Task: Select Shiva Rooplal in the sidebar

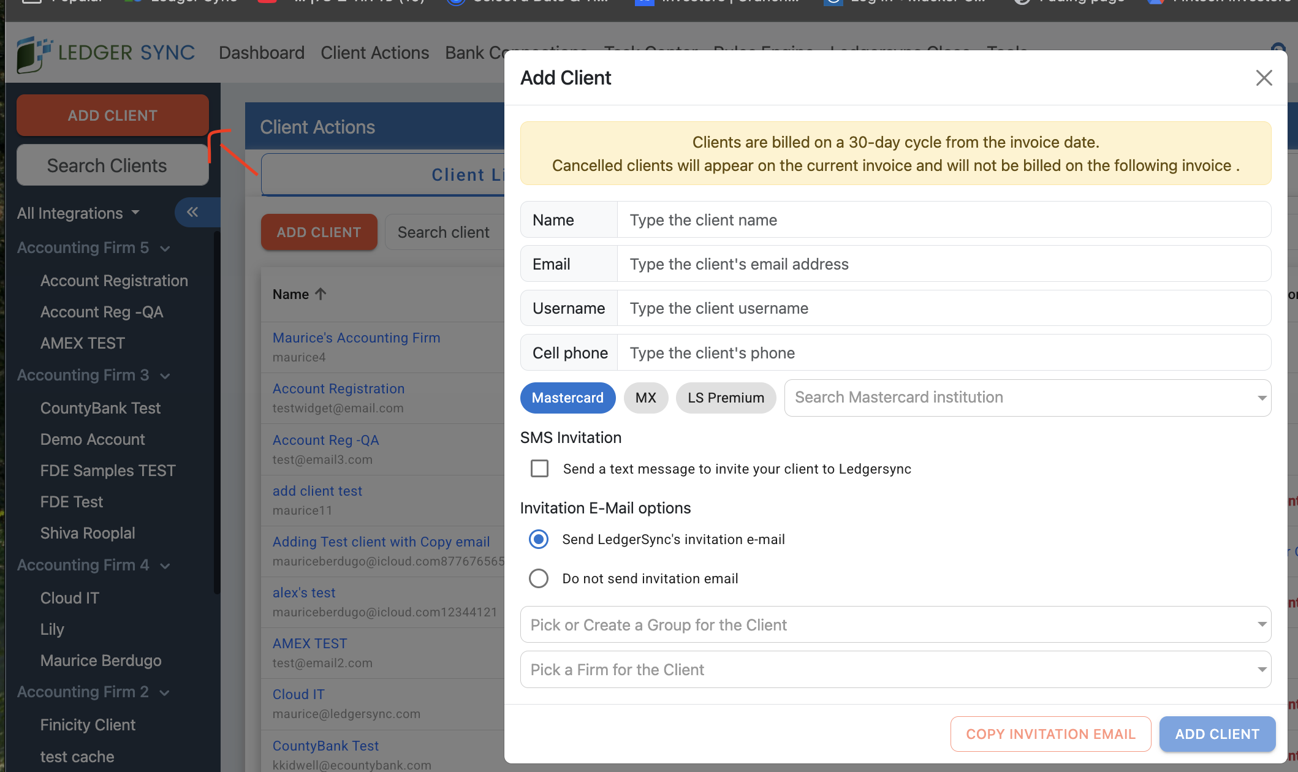Action: coord(88,533)
